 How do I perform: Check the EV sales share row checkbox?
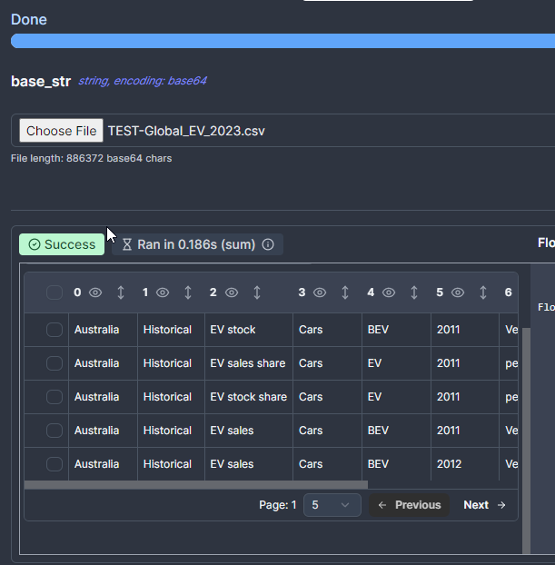[x=55, y=363]
